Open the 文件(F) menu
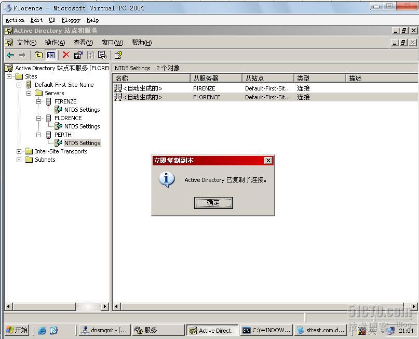The width and height of the screenshot is (419, 339). click(26, 43)
